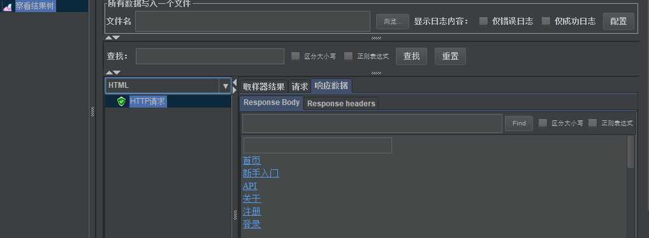Enable 正则表达式 checkbox near Find button
The image size is (649, 238).
pos(593,123)
